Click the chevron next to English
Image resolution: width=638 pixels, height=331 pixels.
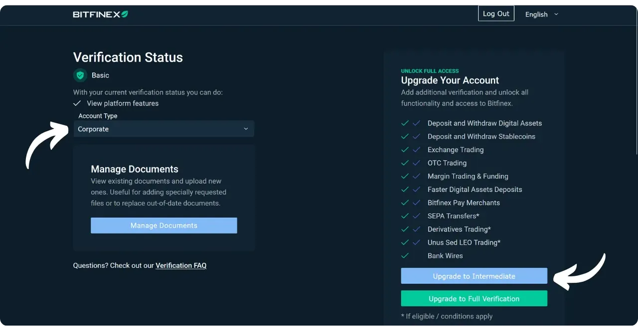click(x=557, y=14)
